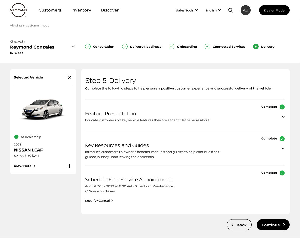Click the 'Checked In' label
The height and width of the screenshot is (238, 300).
(x=18, y=41)
